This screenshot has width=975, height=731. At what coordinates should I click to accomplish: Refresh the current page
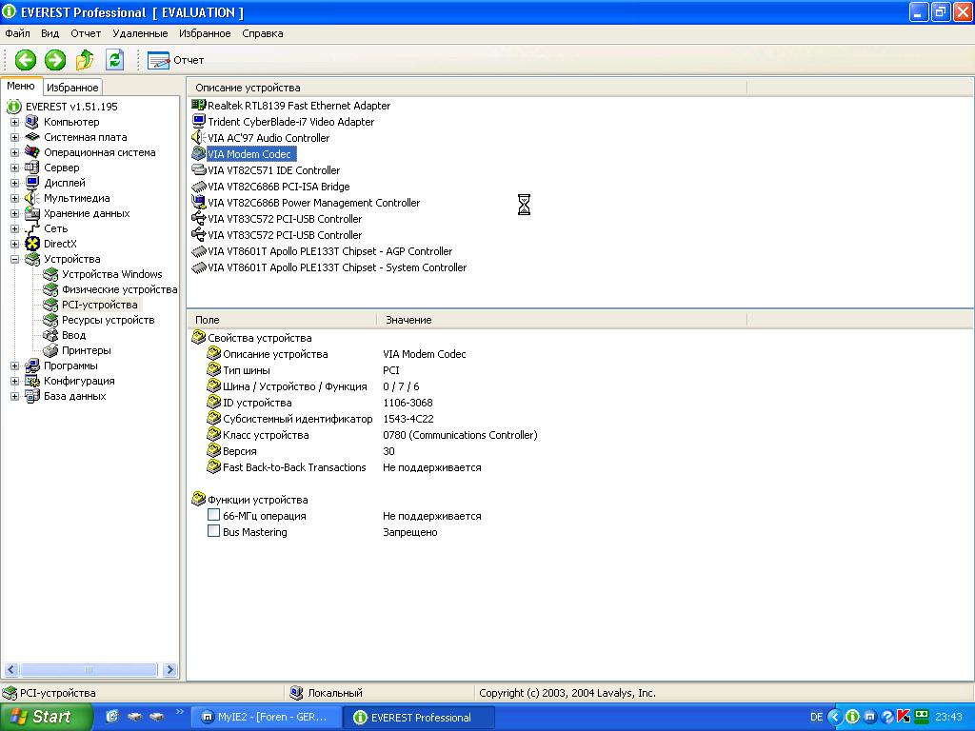[x=114, y=60]
